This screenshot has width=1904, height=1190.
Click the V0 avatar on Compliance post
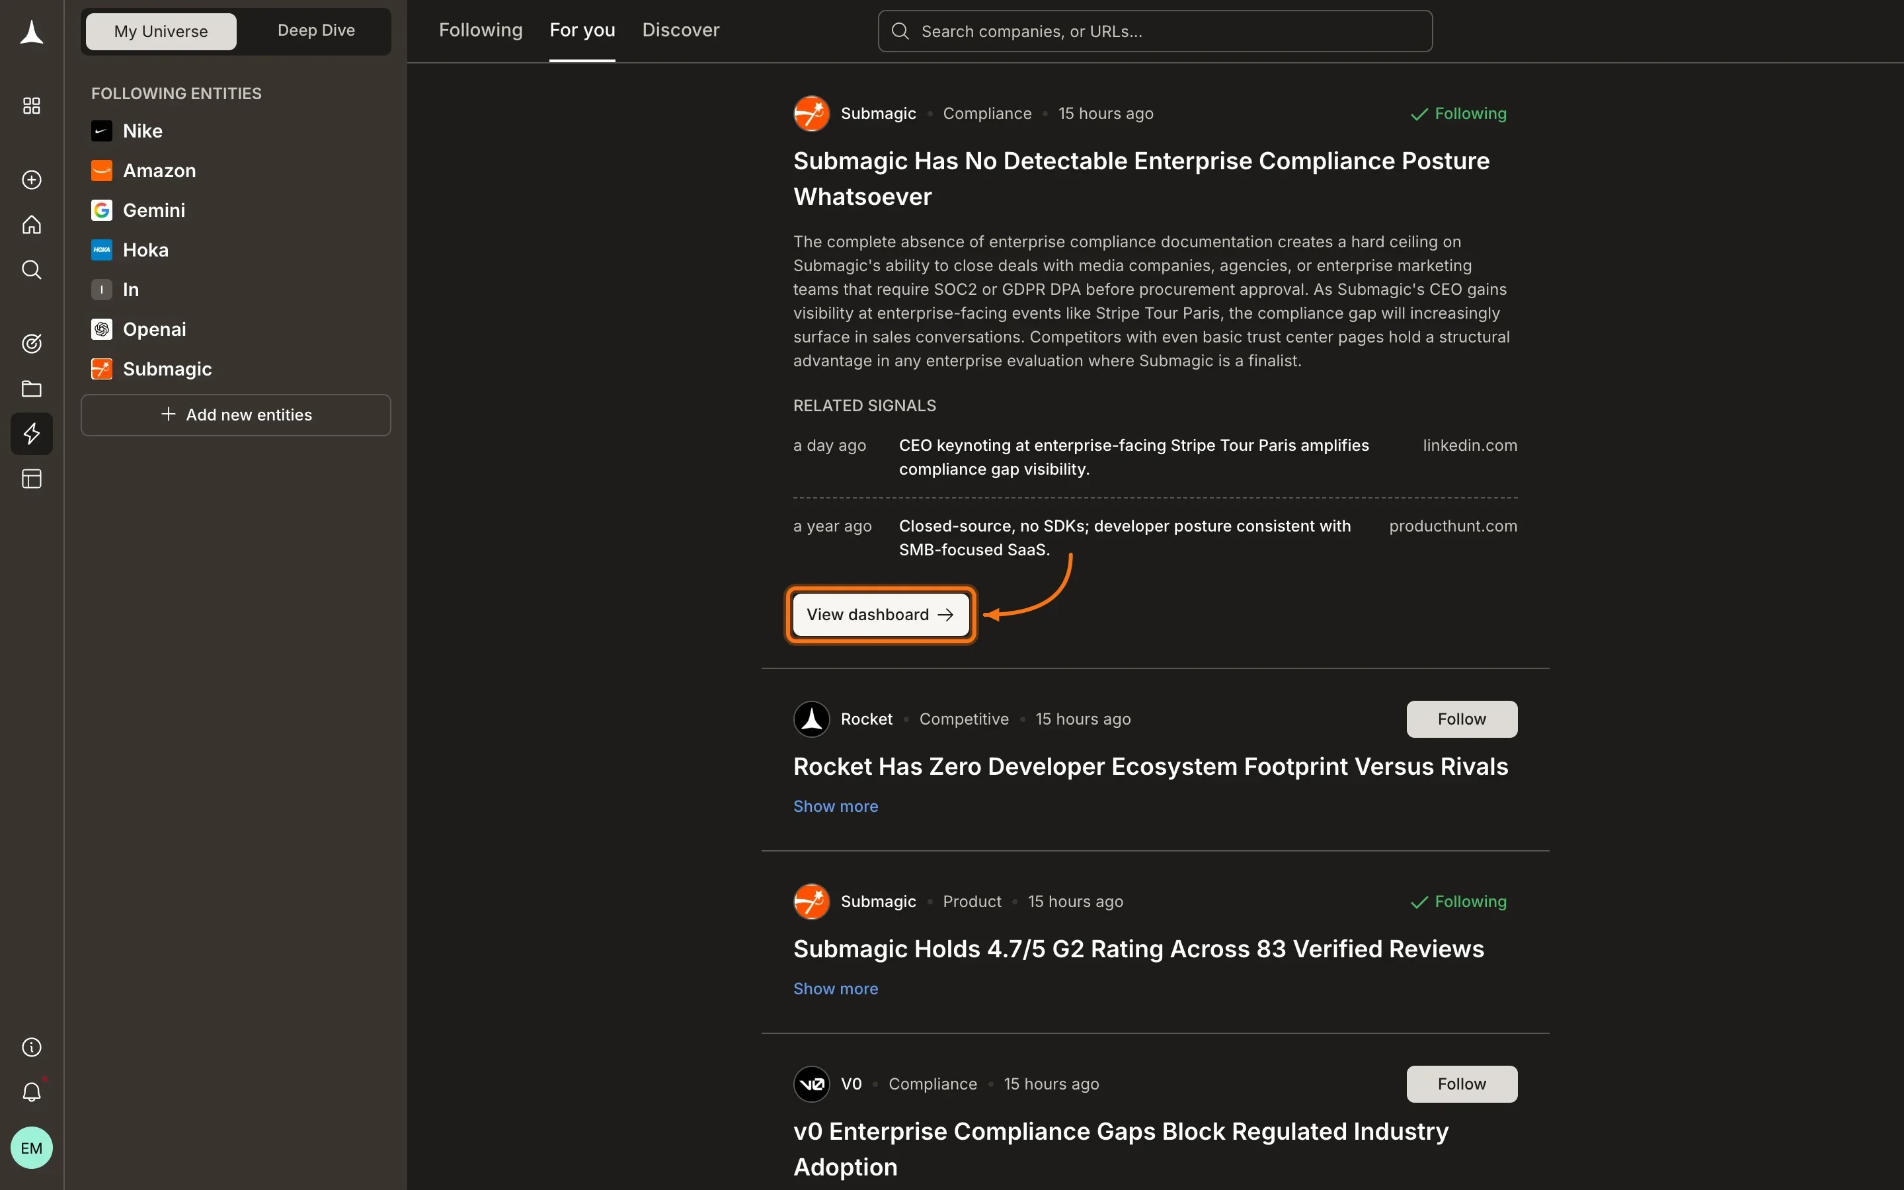point(811,1084)
